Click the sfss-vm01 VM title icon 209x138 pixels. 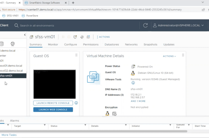coord(31,37)
